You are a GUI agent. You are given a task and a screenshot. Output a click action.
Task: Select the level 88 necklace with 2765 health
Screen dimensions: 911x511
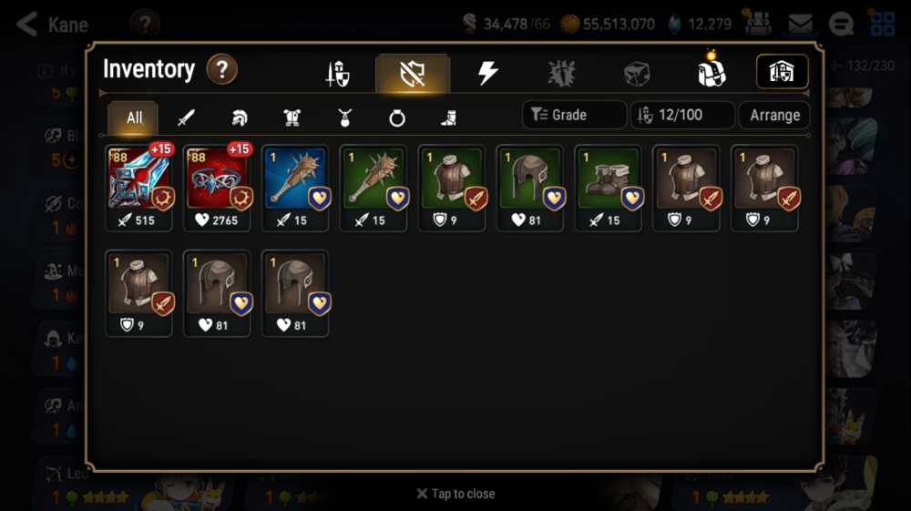(218, 189)
